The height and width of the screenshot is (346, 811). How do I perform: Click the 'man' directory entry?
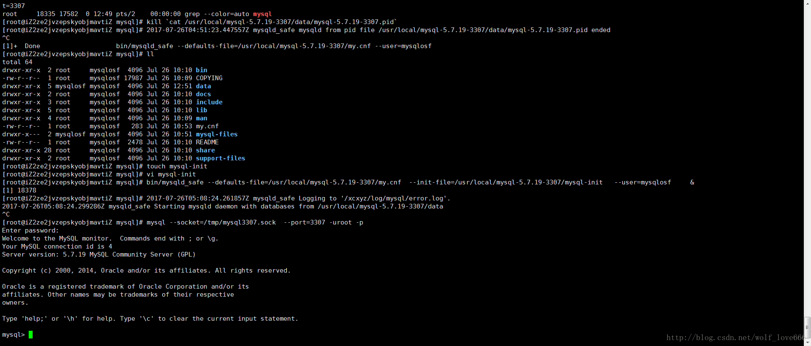coord(201,118)
